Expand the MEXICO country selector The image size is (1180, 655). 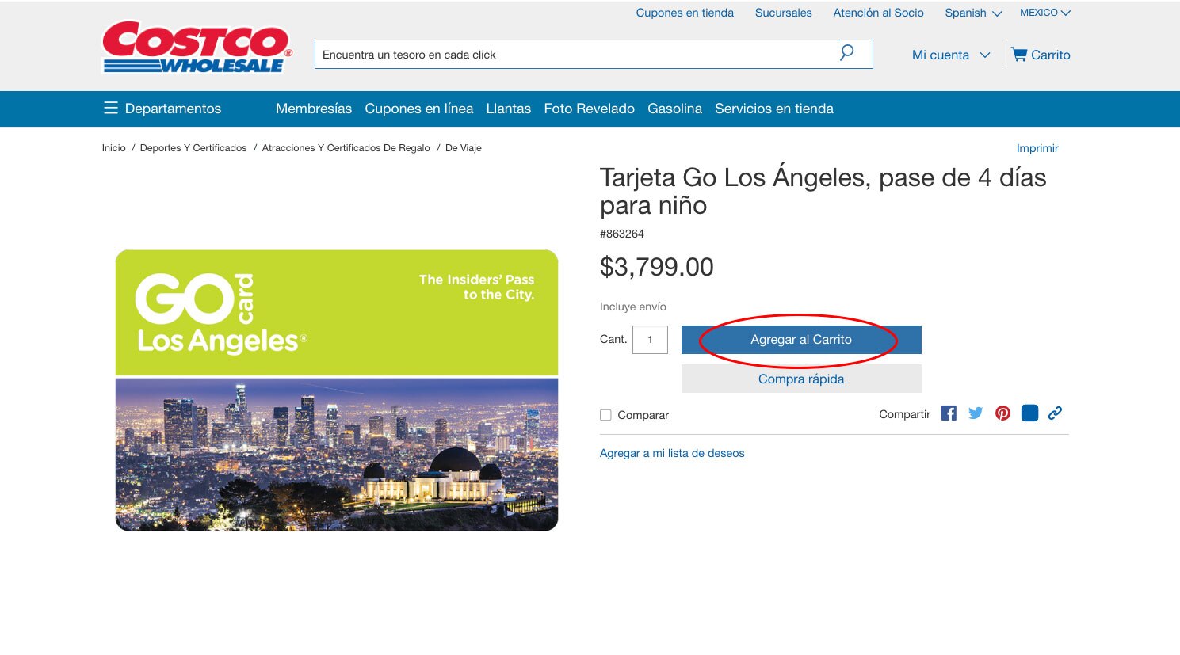[x=1044, y=13]
